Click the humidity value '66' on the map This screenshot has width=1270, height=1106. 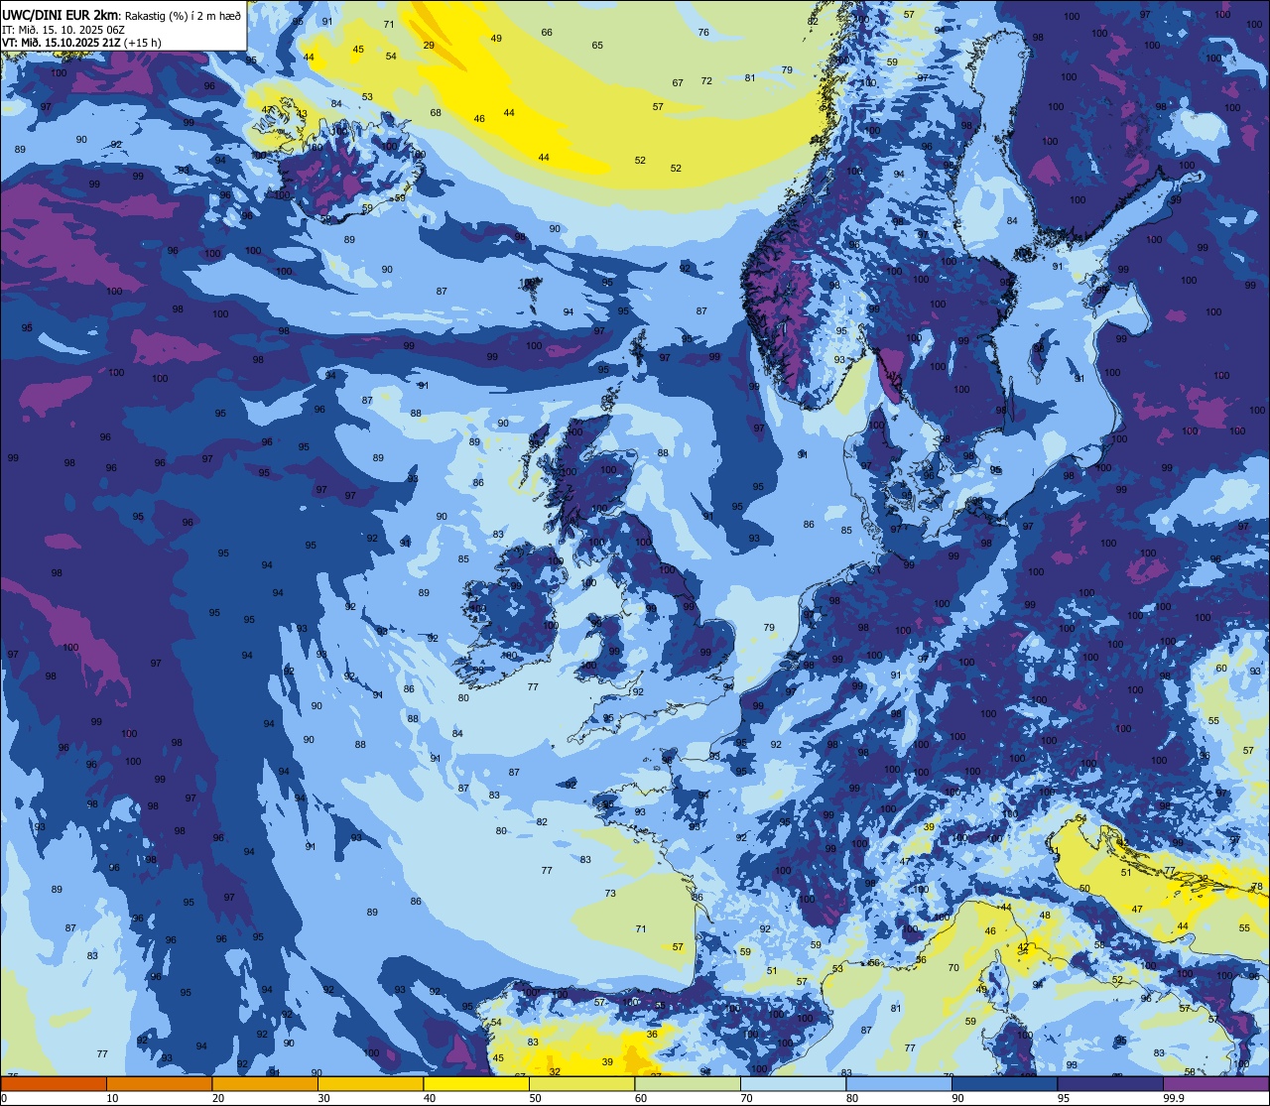[x=547, y=33]
